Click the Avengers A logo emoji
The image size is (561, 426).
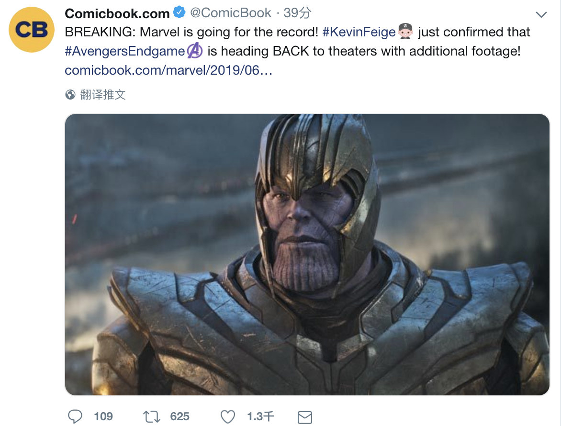(195, 50)
